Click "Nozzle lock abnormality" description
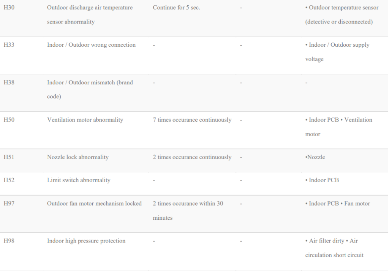This screenshot has width=389, height=271. (78, 157)
